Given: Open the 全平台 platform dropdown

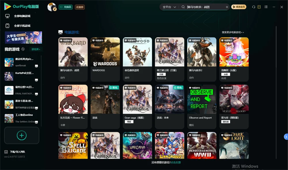Looking at the screenshot, I should coord(169,7).
